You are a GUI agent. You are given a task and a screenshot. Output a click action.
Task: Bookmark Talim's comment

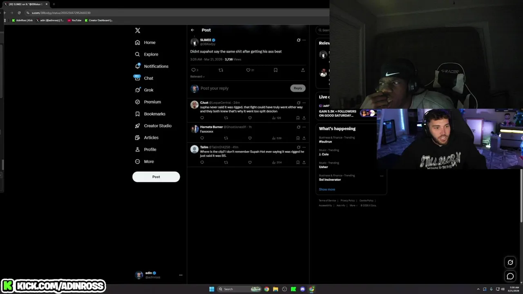pos(298,162)
